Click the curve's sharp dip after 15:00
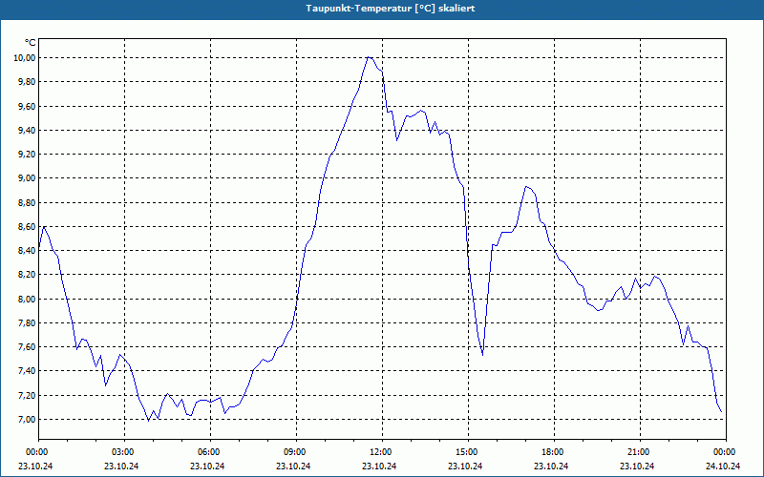The width and height of the screenshot is (764, 477). click(482, 354)
